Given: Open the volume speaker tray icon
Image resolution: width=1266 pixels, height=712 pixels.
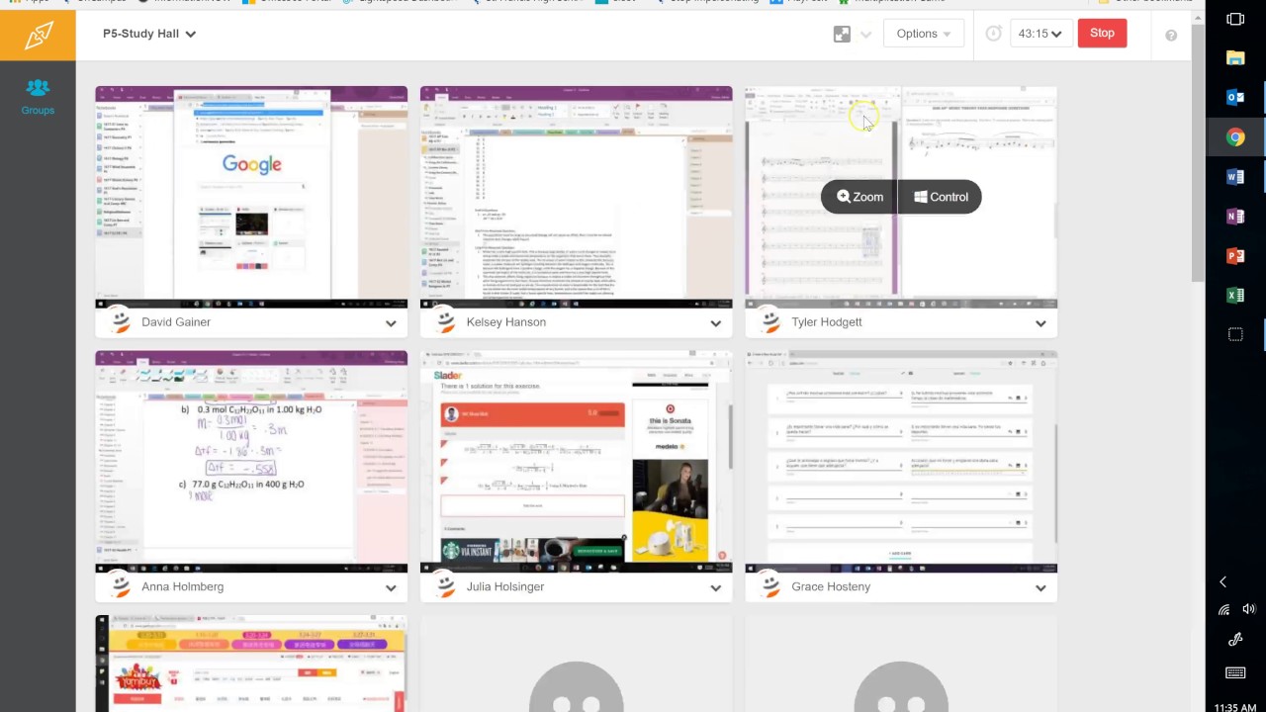Looking at the screenshot, I should 1248,610.
